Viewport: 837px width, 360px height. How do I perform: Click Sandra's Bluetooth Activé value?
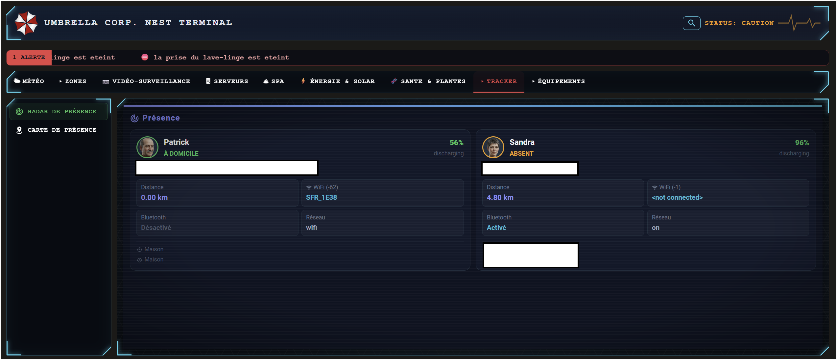(x=496, y=228)
